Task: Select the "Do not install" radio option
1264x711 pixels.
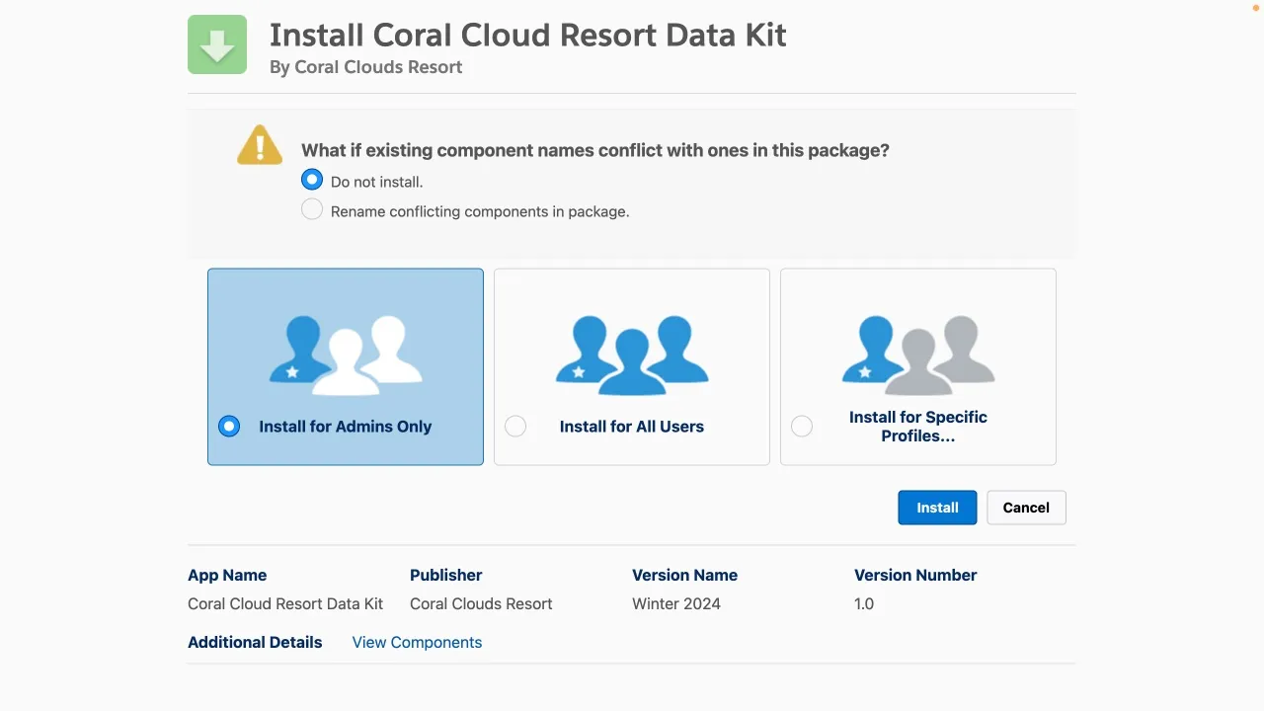Action: 312,180
